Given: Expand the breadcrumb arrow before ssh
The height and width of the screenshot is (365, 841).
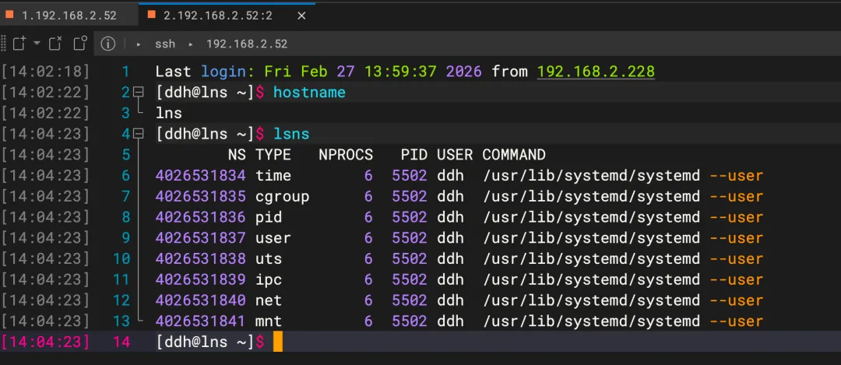Looking at the screenshot, I should click(x=138, y=44).
